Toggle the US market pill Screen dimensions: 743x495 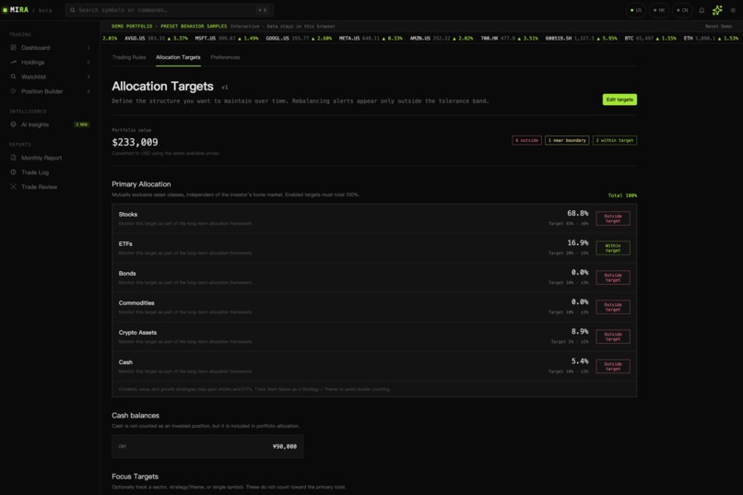coord(636,10)
